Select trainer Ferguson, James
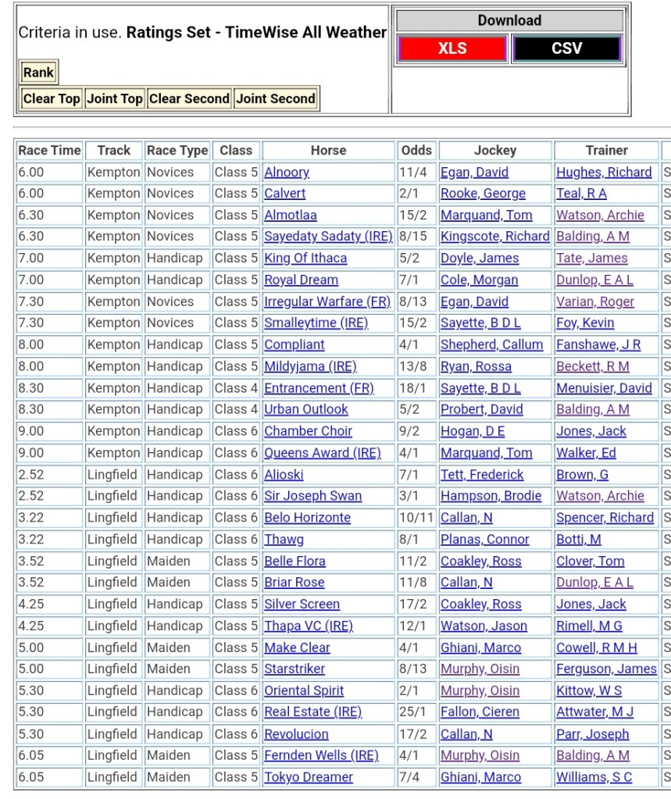 [x=606, y=669]
